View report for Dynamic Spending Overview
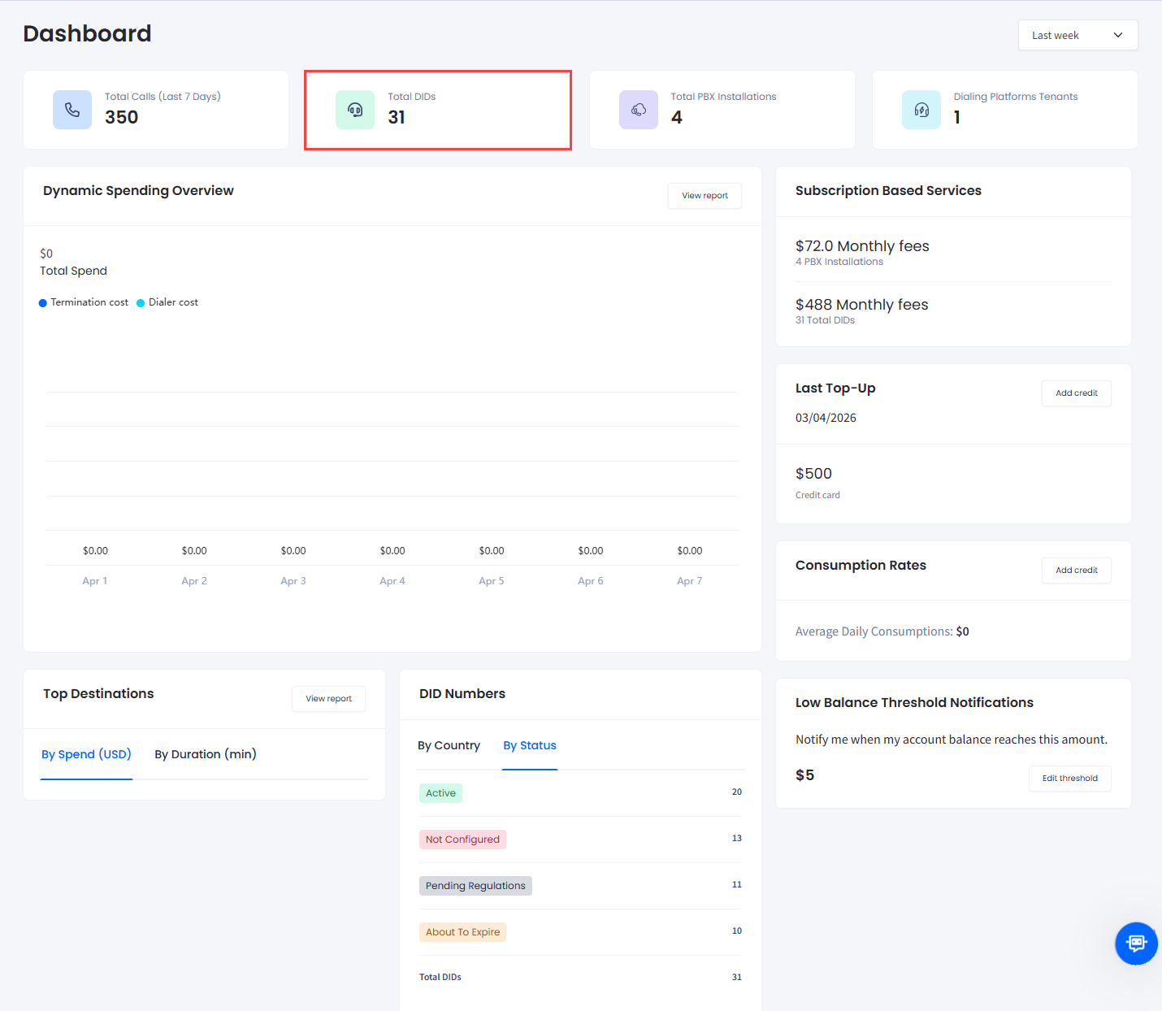 pos(705,196)
